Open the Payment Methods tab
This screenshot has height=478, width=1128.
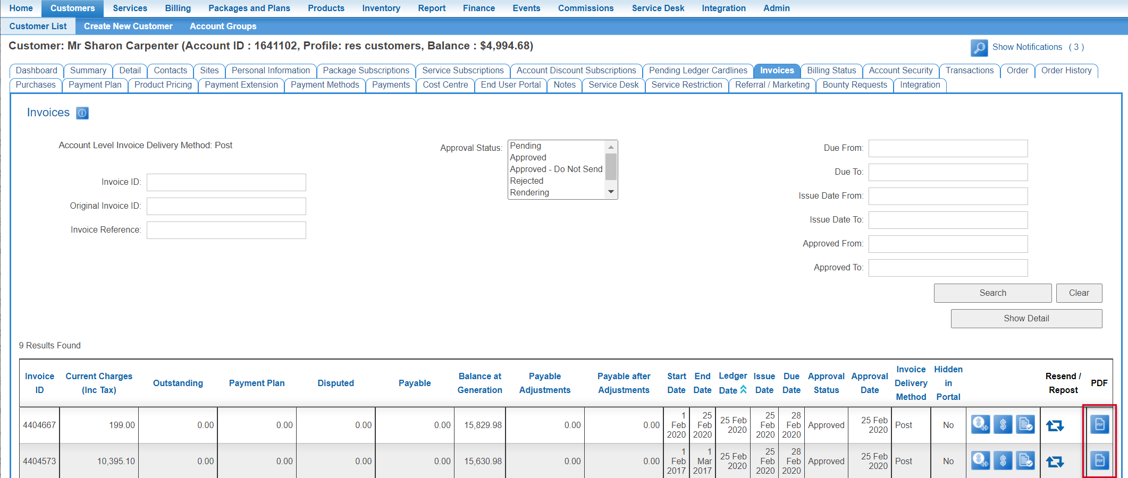point(325,85)
